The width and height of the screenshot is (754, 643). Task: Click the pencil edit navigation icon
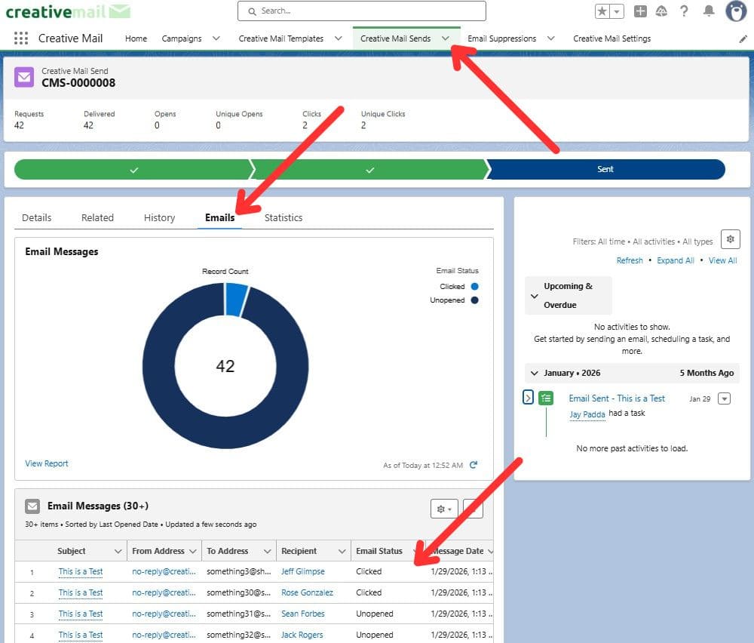743,39
